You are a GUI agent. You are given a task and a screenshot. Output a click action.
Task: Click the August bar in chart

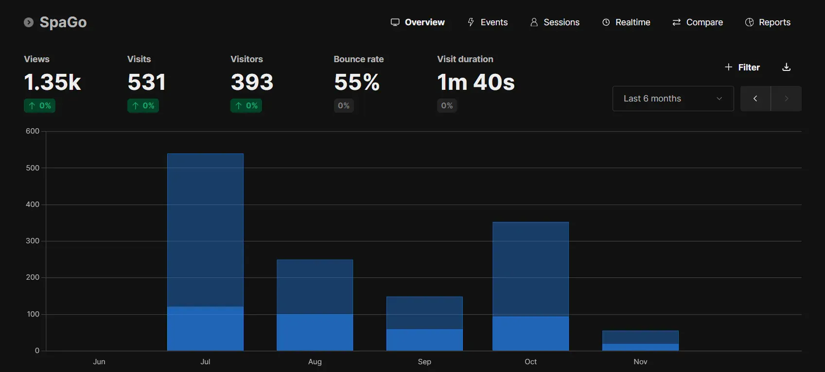(x=315, y=305)
